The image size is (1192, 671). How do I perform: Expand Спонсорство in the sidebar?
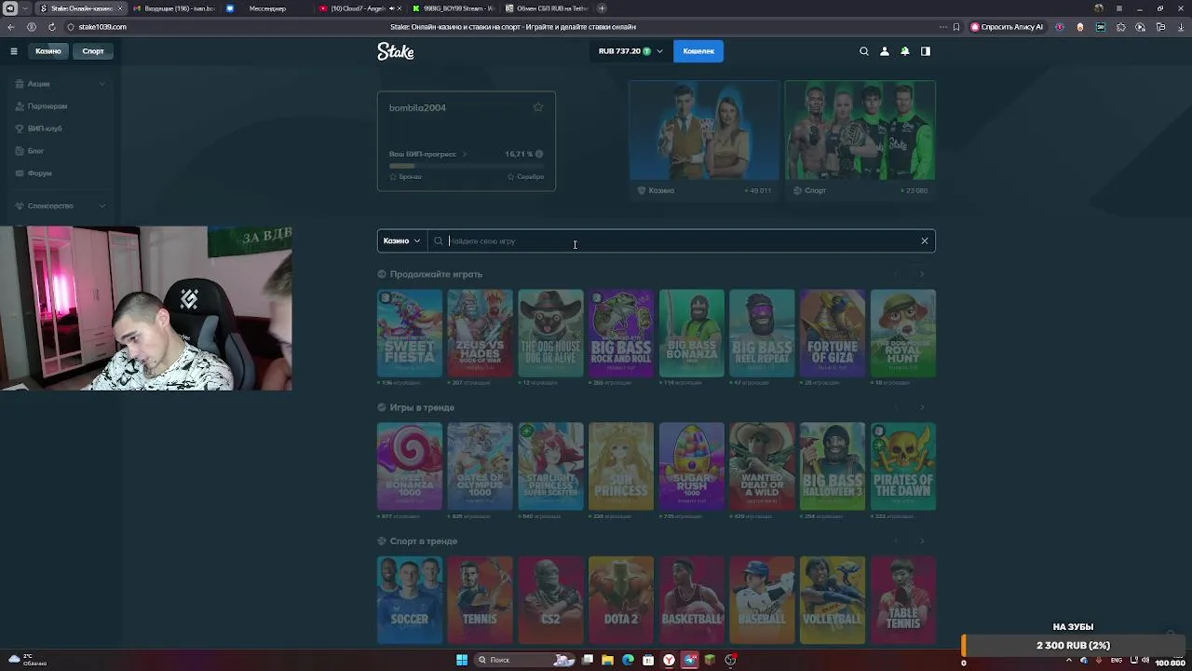pyautogui.click(x=61, y=206)
